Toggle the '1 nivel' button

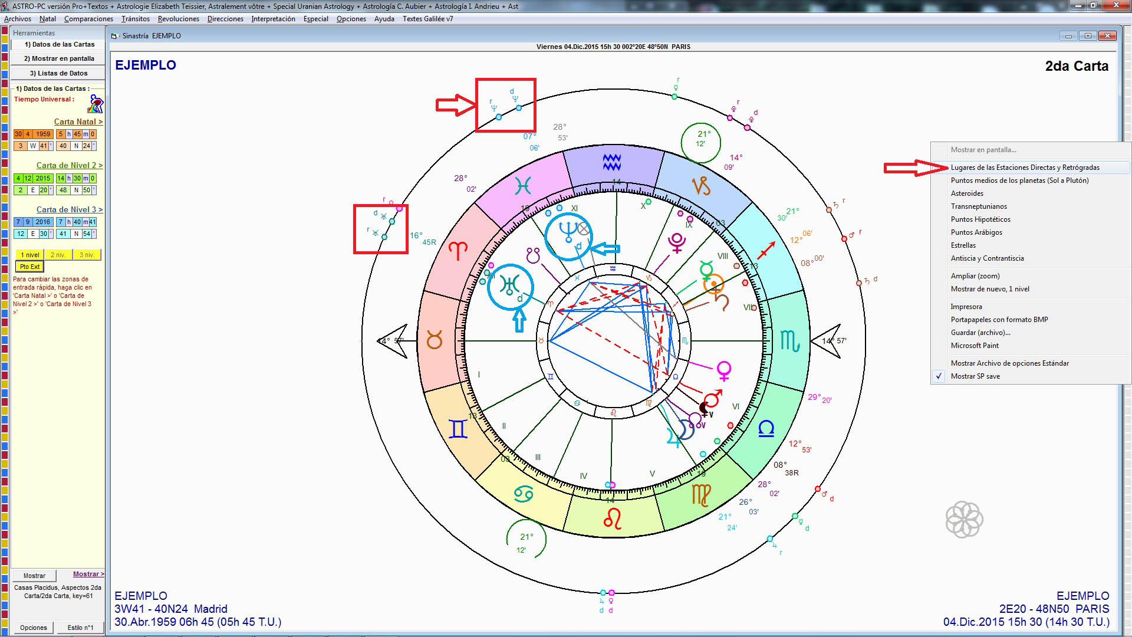coord(30,255)
